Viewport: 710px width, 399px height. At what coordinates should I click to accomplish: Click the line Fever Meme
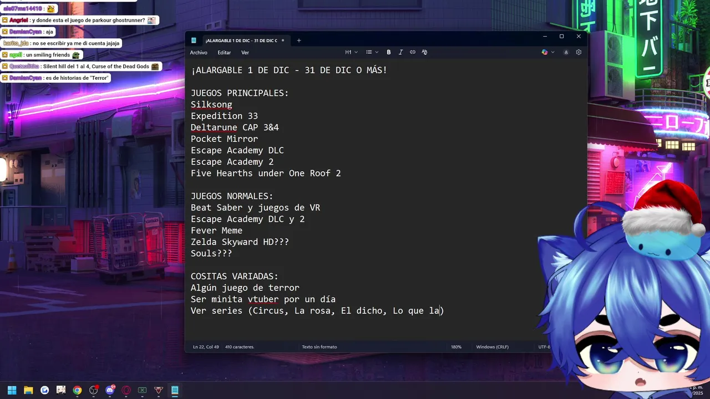tap(216, 231)
